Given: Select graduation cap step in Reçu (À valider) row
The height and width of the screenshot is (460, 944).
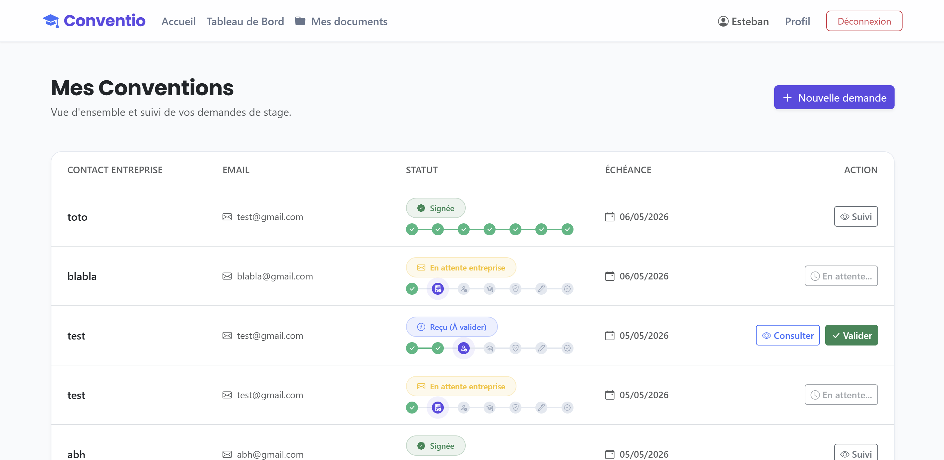Looking at the screenshot, I should coord(490,348).
